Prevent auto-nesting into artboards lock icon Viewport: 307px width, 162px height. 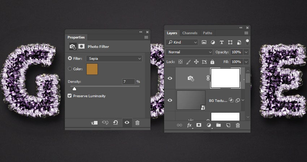click(204, 62)
